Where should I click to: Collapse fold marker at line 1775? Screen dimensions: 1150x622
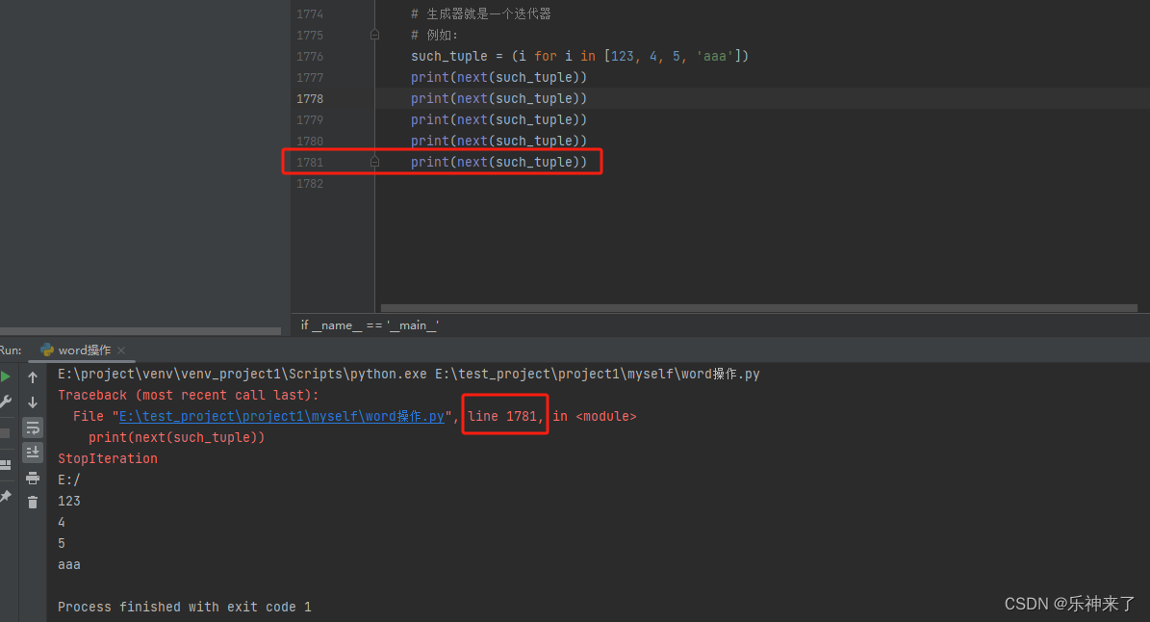[374, 35]
